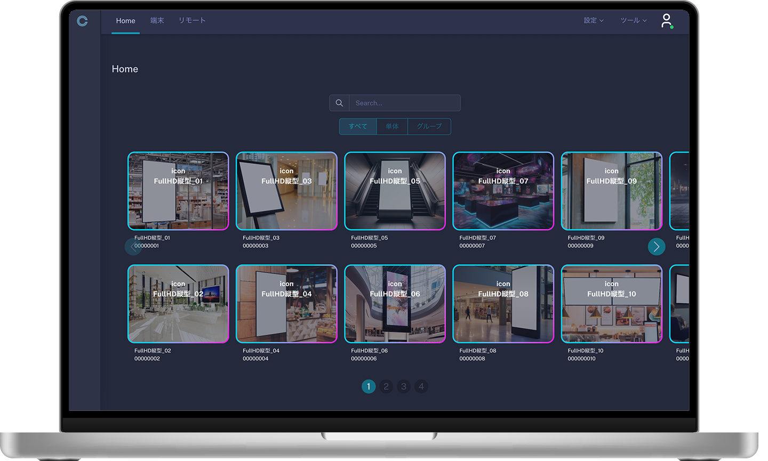Image resolution: width=768 pixels, height=461 pixels.
Task: Jump to page 4
Action: pyautogui.click(x=421, y=386)
